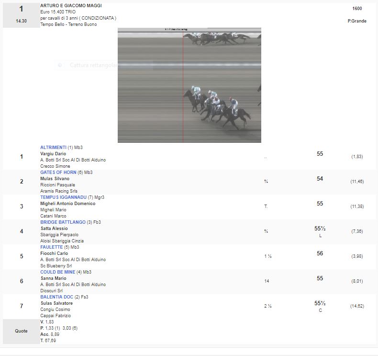Click the 14,62 odds for BALENTIA DOC
Screen dimensions: 378x356
coord(357,306)
